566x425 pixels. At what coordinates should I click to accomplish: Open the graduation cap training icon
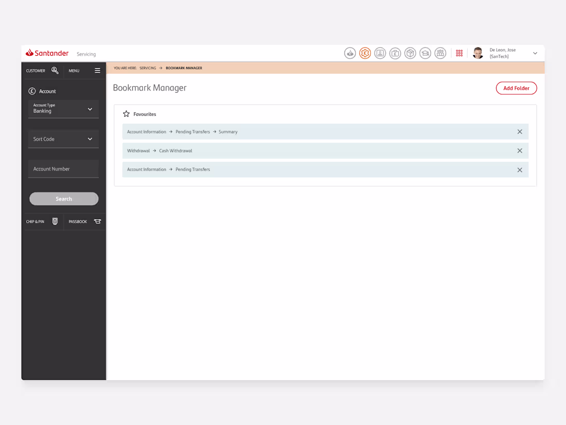[x=425, y=53]
